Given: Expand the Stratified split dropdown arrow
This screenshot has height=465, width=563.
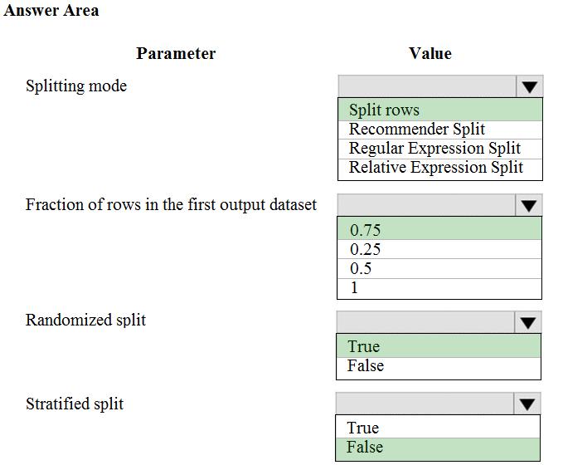Looking at the screenshot, I should click(x=528, y=404).
